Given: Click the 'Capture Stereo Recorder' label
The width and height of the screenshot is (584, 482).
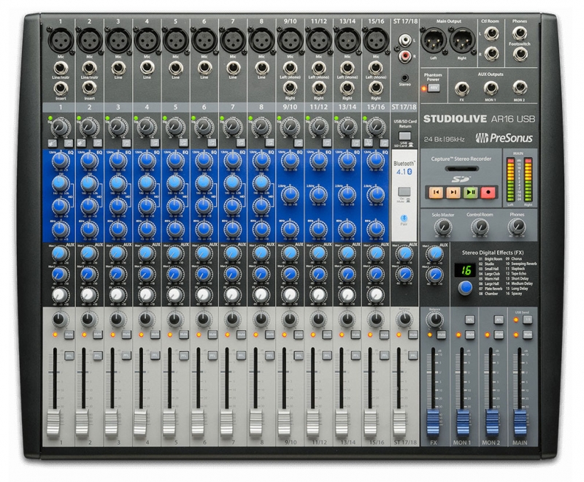Looking at the screenshot, I should click(x=461, y=158).
